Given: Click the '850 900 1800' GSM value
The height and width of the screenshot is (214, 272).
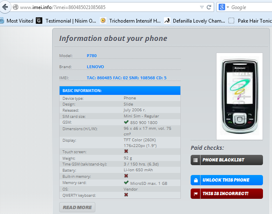Looking at the screenshot, I should (x=144, y=122).
